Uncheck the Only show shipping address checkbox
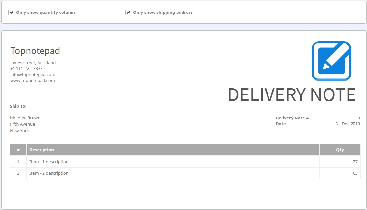Image resolution: width=367 pixels, height=210 pixels. coord(128,13)
